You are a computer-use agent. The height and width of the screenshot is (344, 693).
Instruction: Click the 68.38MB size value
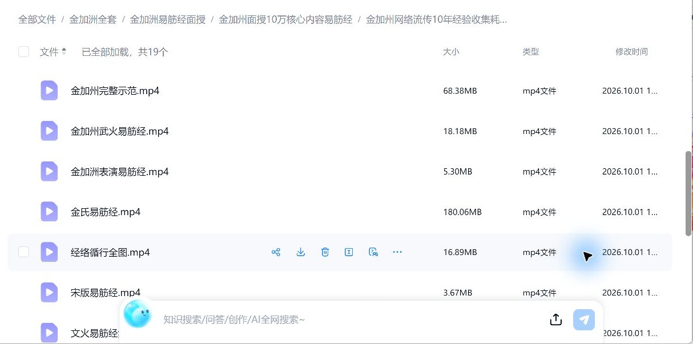tap(460, 91)
